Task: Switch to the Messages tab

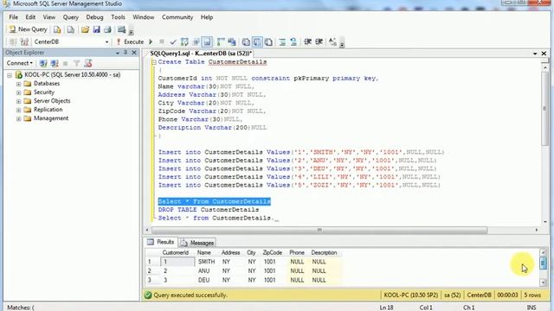Action: click(x=197, y=243)
